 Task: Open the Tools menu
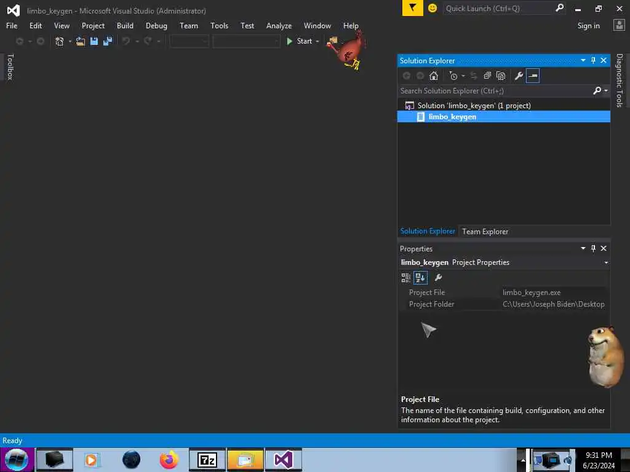219,26
